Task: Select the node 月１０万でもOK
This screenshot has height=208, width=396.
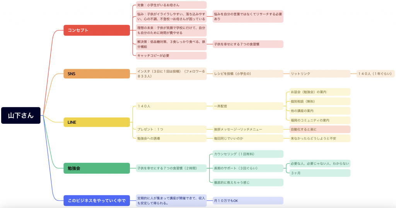Action: click(x=248, y=201)
